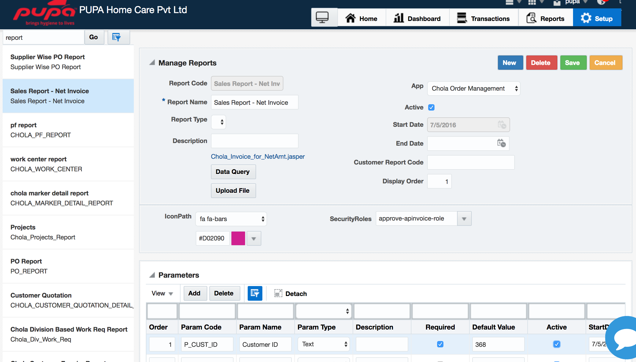The image size is (636, 362).
Task: Click the magenta color swatch
Action: pos(238,238)
